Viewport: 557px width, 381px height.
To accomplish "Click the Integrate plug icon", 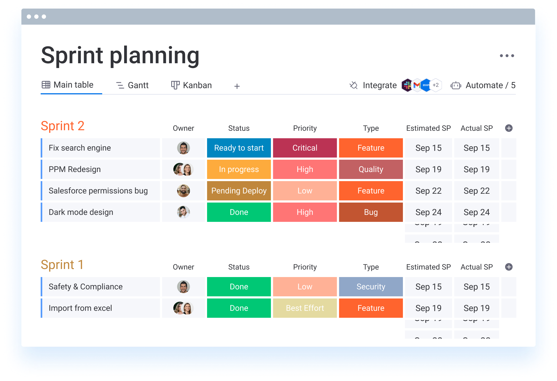I will 353,85.
